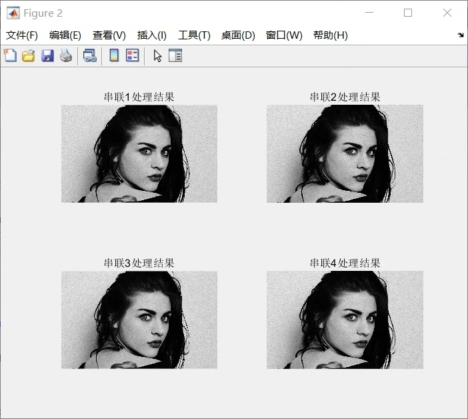The image size is (468, 419).
Task: Insert a colorbar from the toolbar
Action: point(114,55)
